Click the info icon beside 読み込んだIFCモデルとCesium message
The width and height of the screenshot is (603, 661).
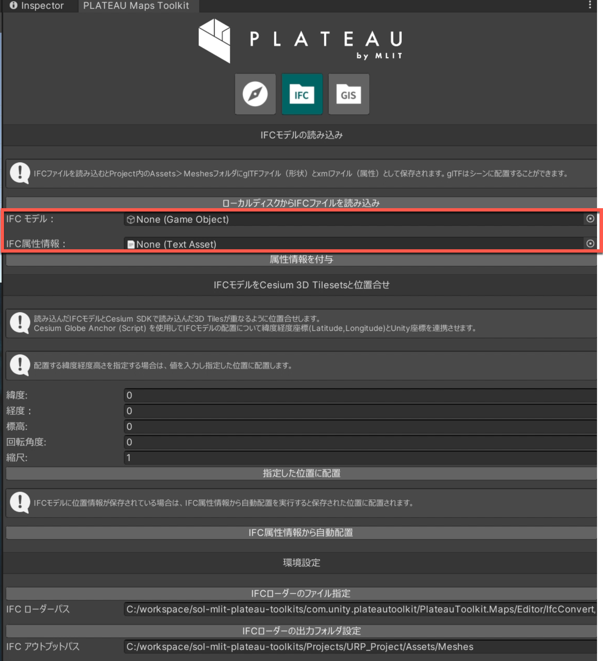pyautogui.click(x=20, y=323)
